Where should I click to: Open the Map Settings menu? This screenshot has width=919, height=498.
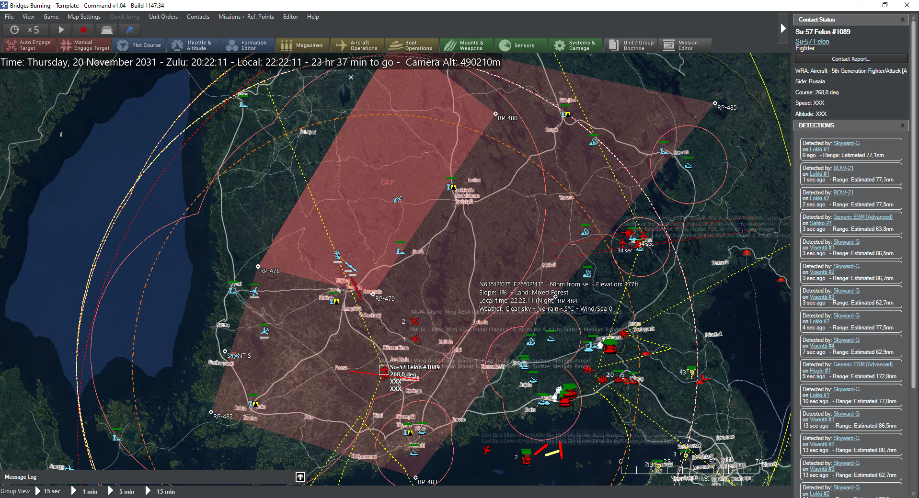(x=84, y=17)
